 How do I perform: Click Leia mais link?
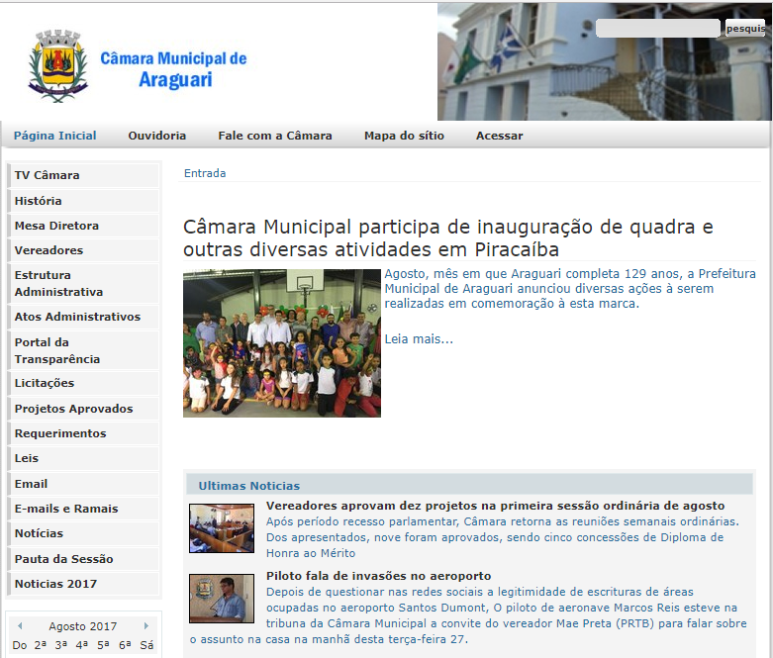(419, 339)
